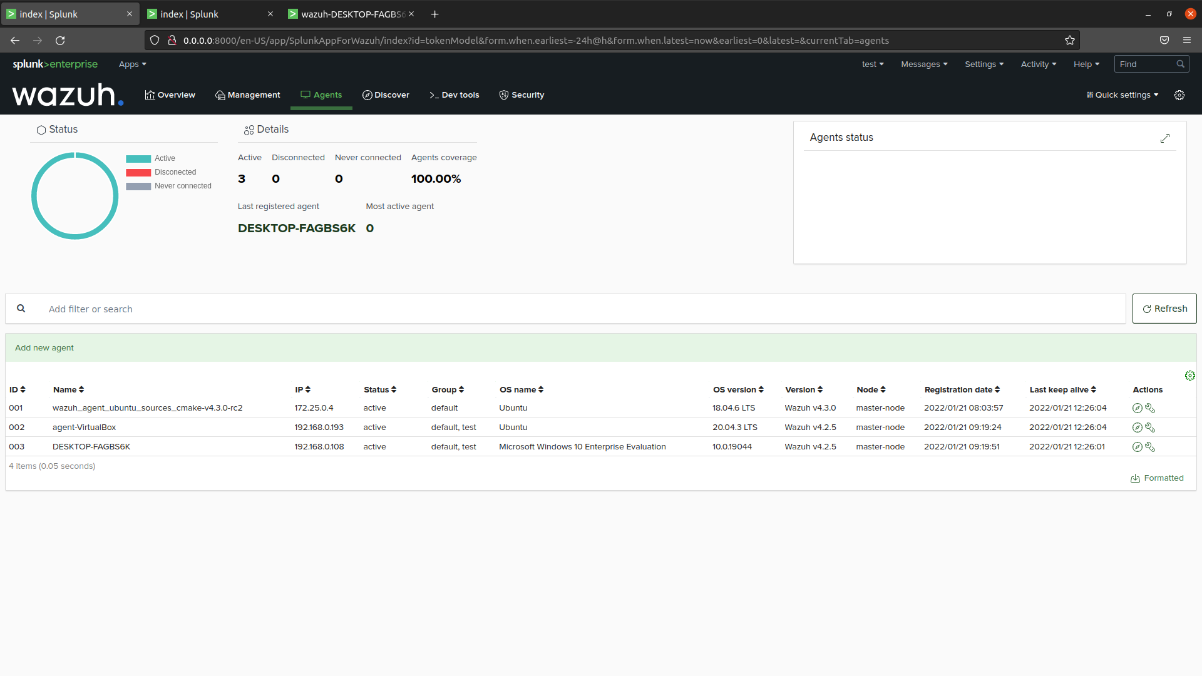Open the Discover tab

[386, 95]
